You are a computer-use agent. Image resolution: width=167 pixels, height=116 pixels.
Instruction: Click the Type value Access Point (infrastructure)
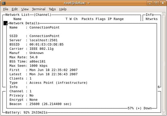pos(58,83)
